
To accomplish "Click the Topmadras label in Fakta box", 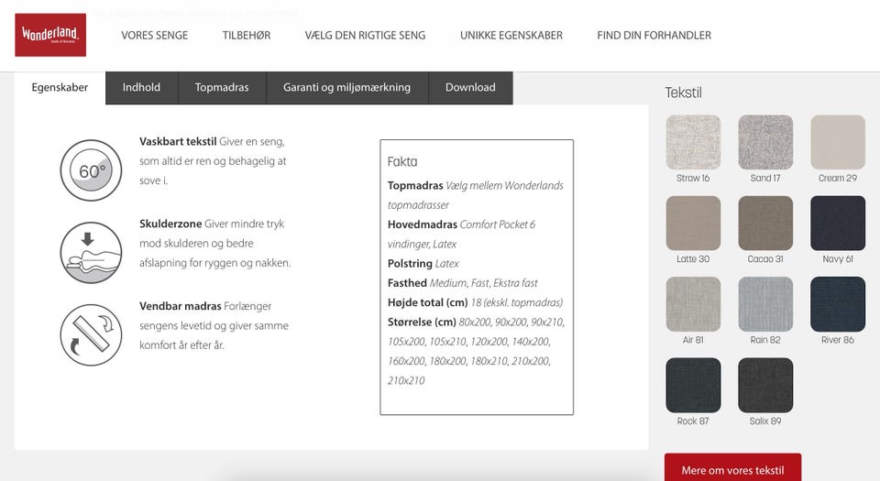I will click(415, 186).
